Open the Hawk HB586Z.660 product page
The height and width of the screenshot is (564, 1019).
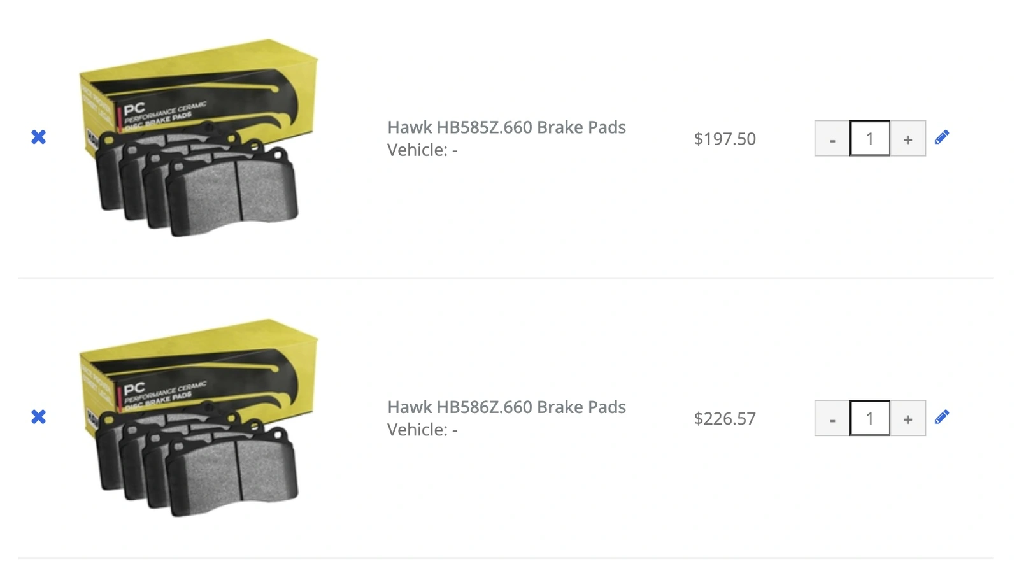506,407
